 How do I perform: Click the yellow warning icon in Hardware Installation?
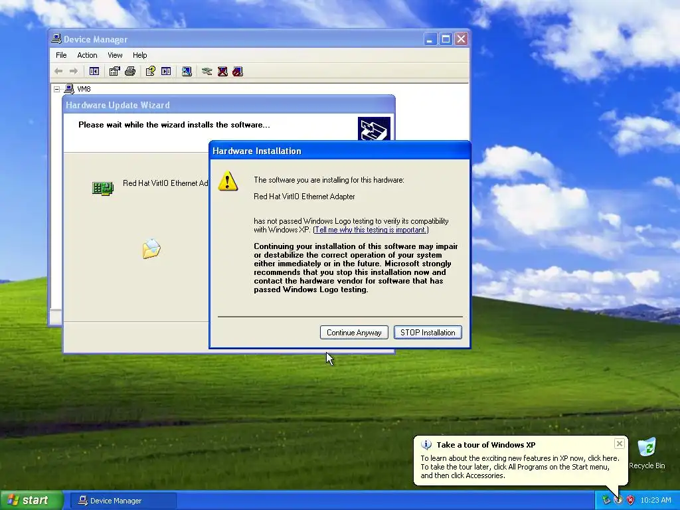point(228,181)
